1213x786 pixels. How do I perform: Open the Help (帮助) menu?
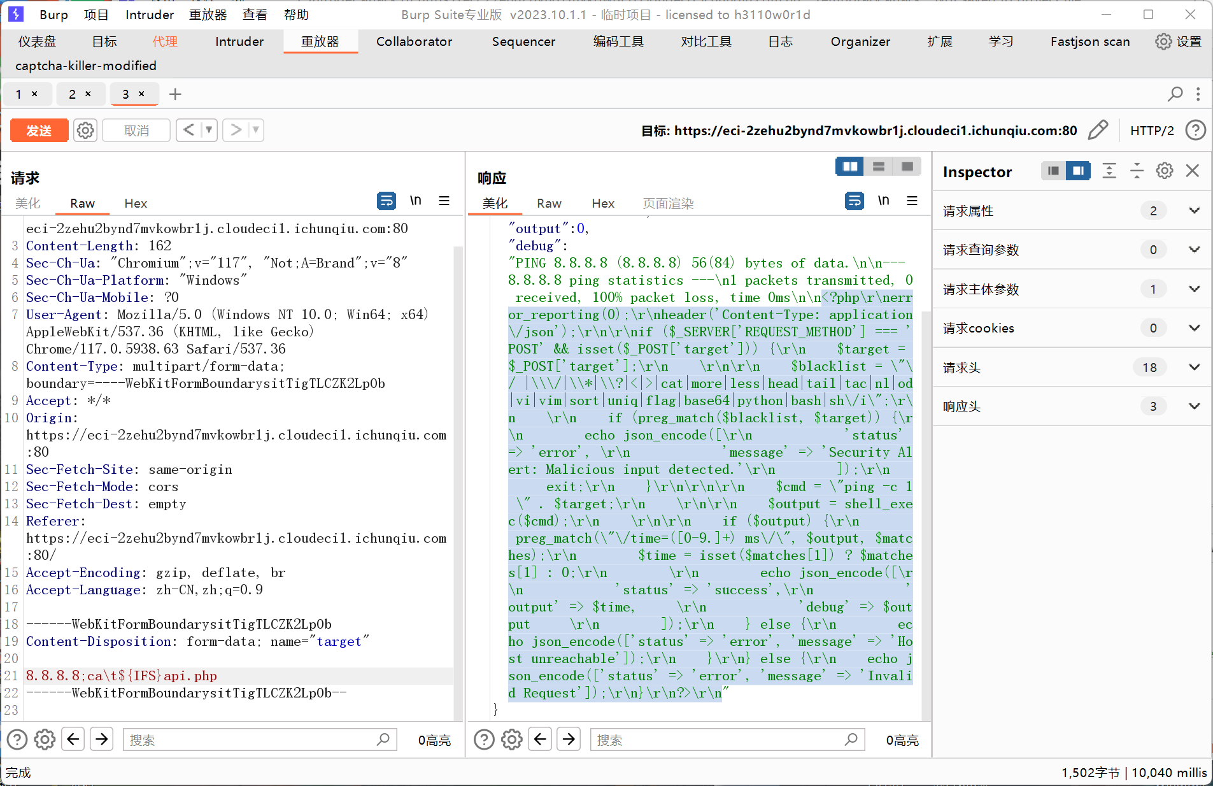tap(296, 15)
